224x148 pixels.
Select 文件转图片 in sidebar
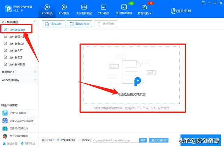coord(19,37)
